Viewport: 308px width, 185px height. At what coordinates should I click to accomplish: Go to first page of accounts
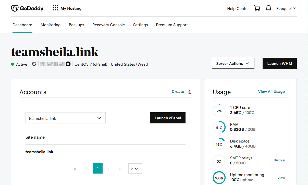pos(75,169)
